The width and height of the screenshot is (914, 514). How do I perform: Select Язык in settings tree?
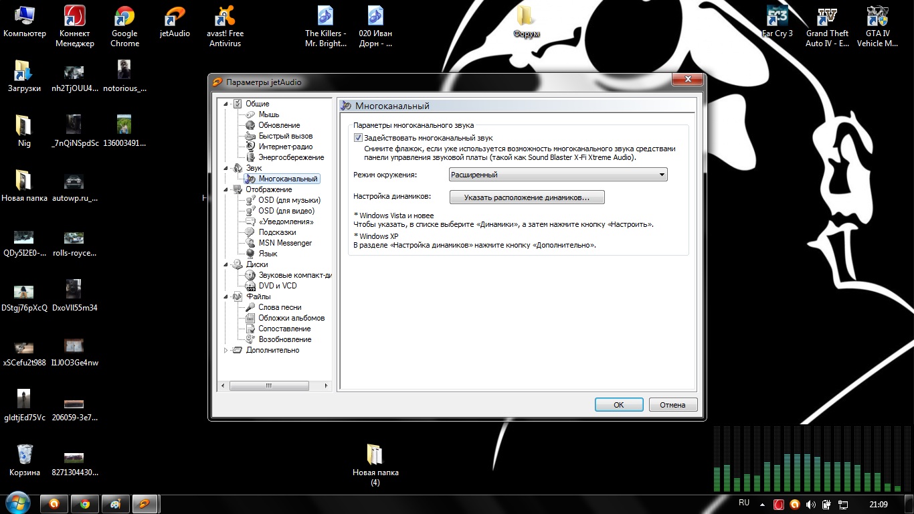268,254
